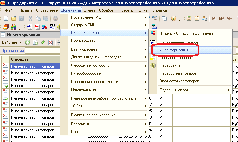Click the Open file folder icon
This screenshot has width=238, height=142.
(14, 18)
